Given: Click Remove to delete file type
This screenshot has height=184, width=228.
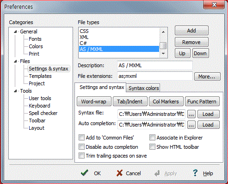Looking at the screenshot, I should coord(191,42).
